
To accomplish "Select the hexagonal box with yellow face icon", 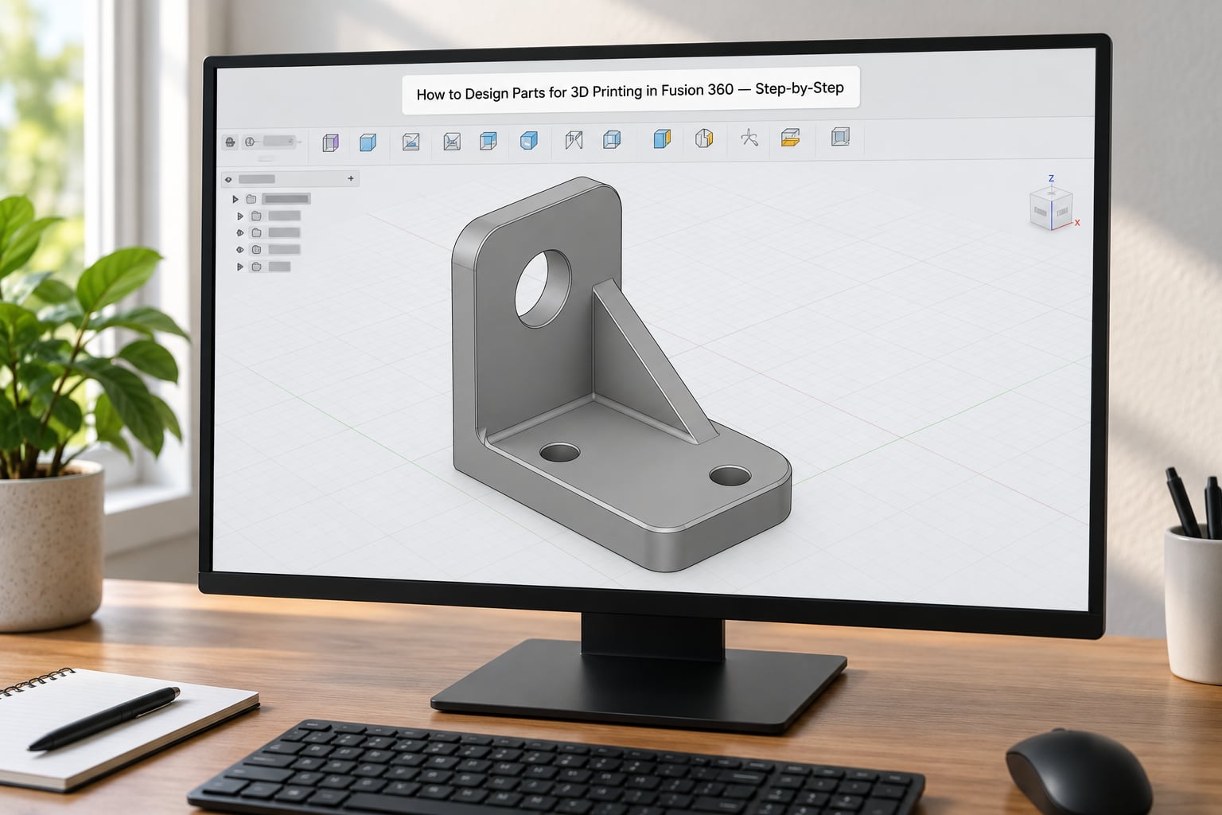I will pos(704,138).
